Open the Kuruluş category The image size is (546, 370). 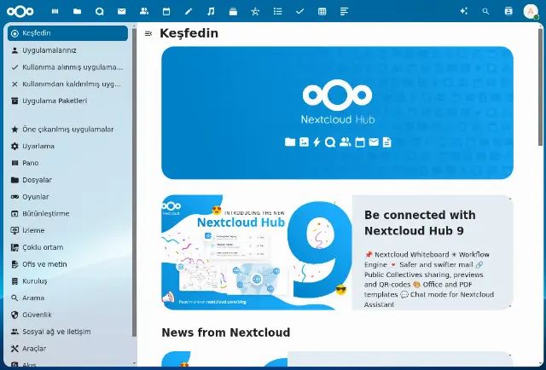(x=68, y=281)
